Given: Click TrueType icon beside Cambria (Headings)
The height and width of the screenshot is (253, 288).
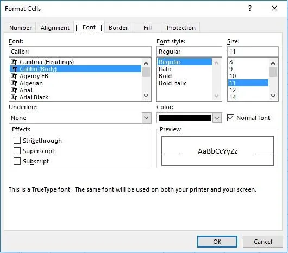Looking at the screenshot, I should click(14, 62).
